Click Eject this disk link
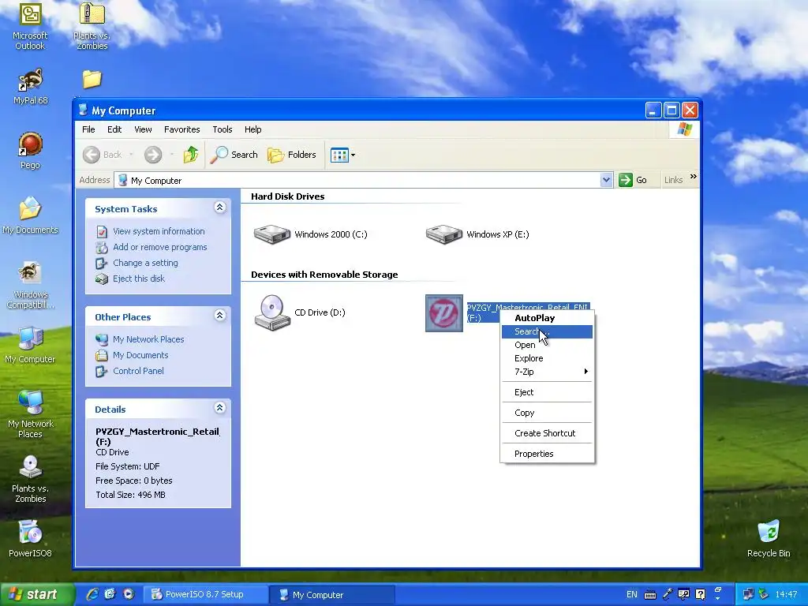 coord(139,279)
